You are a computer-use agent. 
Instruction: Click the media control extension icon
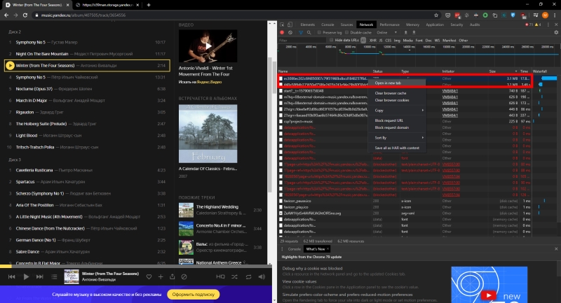536,15
